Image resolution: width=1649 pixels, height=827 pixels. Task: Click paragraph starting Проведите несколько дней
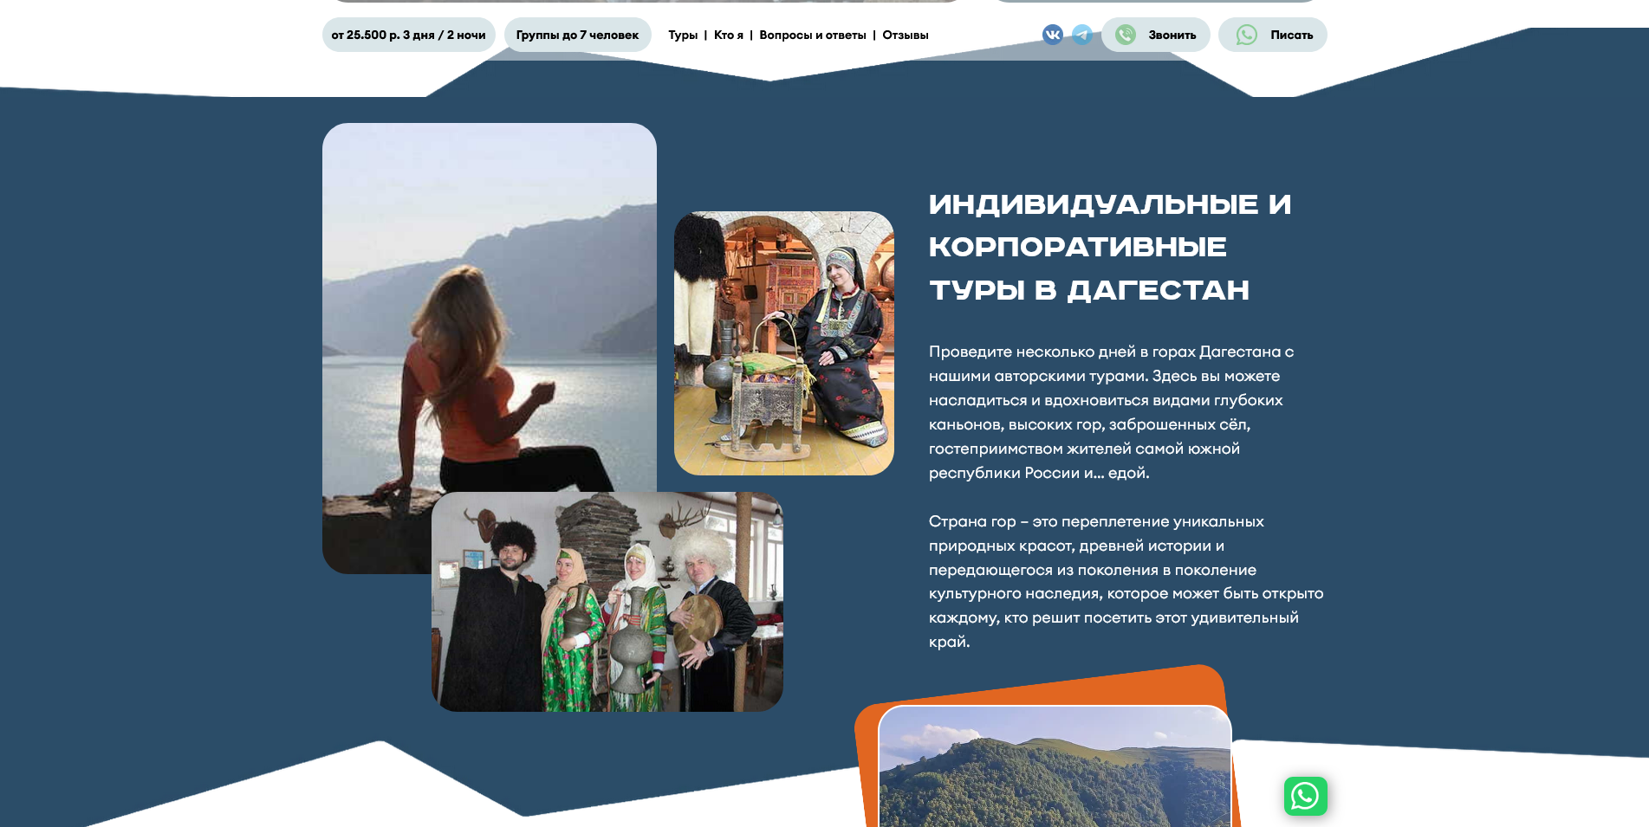(1111, 412)
